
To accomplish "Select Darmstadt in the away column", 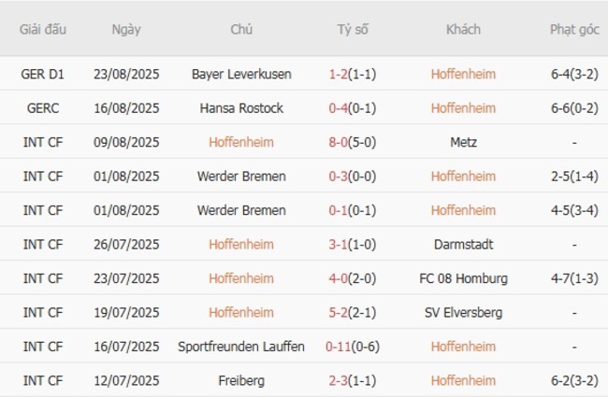I will [463, 245].
